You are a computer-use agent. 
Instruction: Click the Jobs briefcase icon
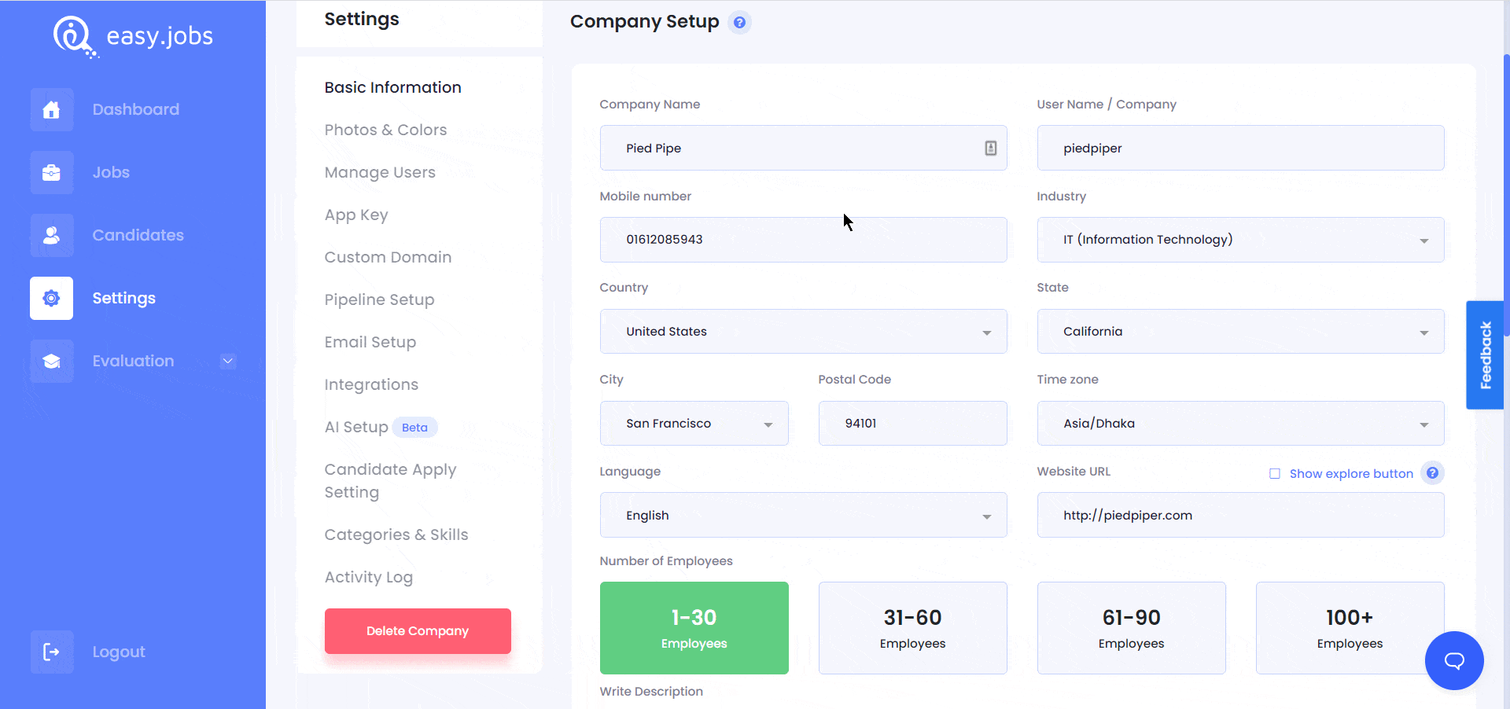[52, 172]
